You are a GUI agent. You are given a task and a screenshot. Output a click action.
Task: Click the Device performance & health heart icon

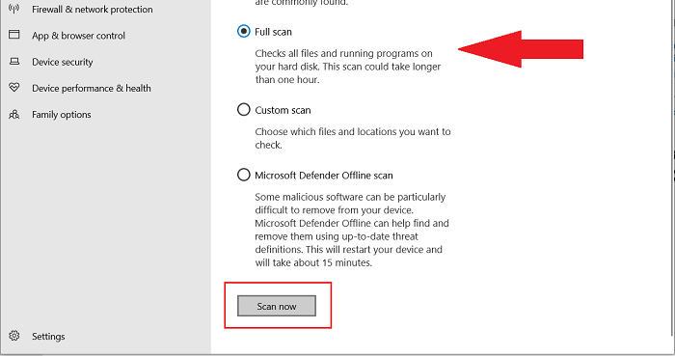pyautogui.click(x=14, y=88)
